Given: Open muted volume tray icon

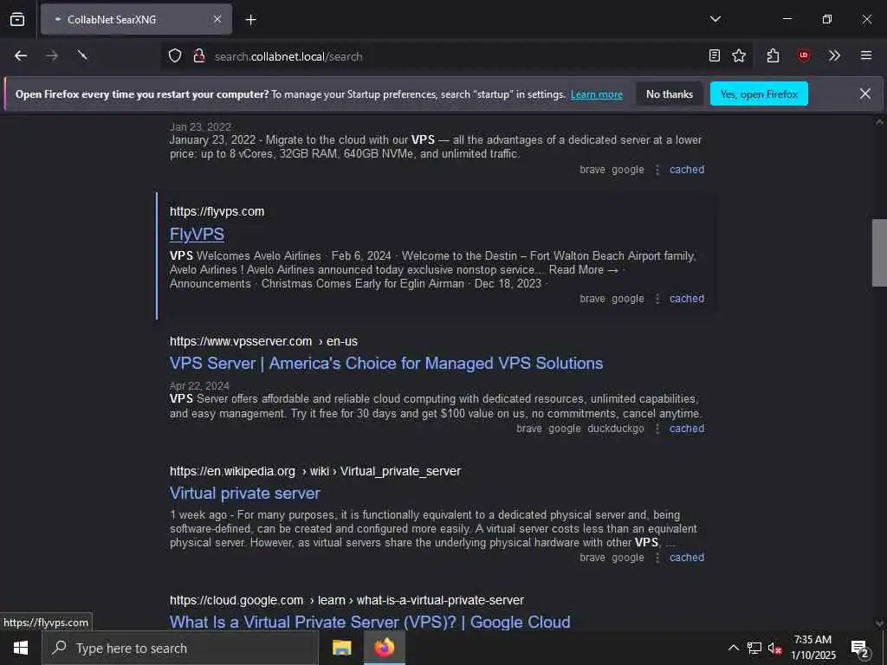Looking at the screenshot, I should coord(775,648).
